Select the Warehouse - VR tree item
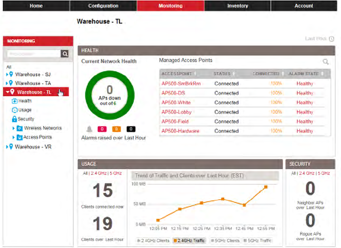This screenshot has width=341, height=248. point(33,147)
